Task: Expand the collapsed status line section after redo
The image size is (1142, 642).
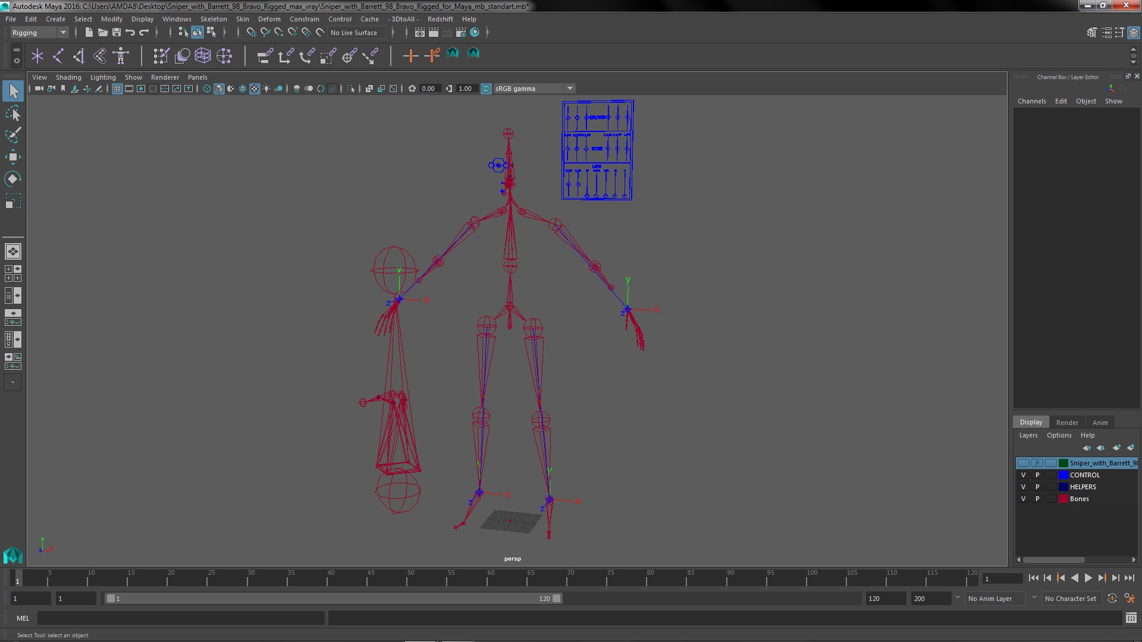Action: (x=157, y=33)
